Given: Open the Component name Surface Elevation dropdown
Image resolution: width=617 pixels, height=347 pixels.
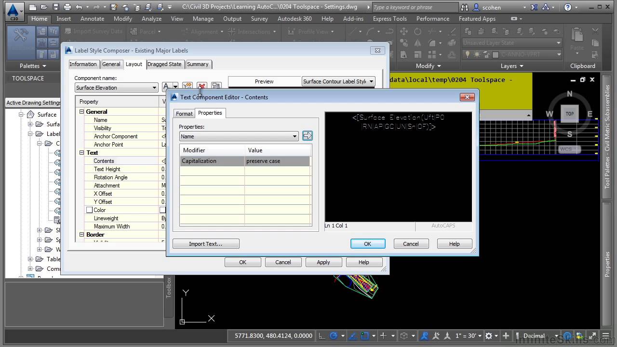Looking at the screenshot, I should tap(116, 88).
